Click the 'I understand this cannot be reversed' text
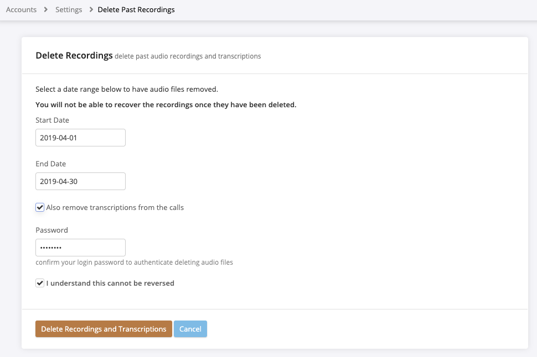The width and height of the screenshot is (537, 357). [110, 283]
